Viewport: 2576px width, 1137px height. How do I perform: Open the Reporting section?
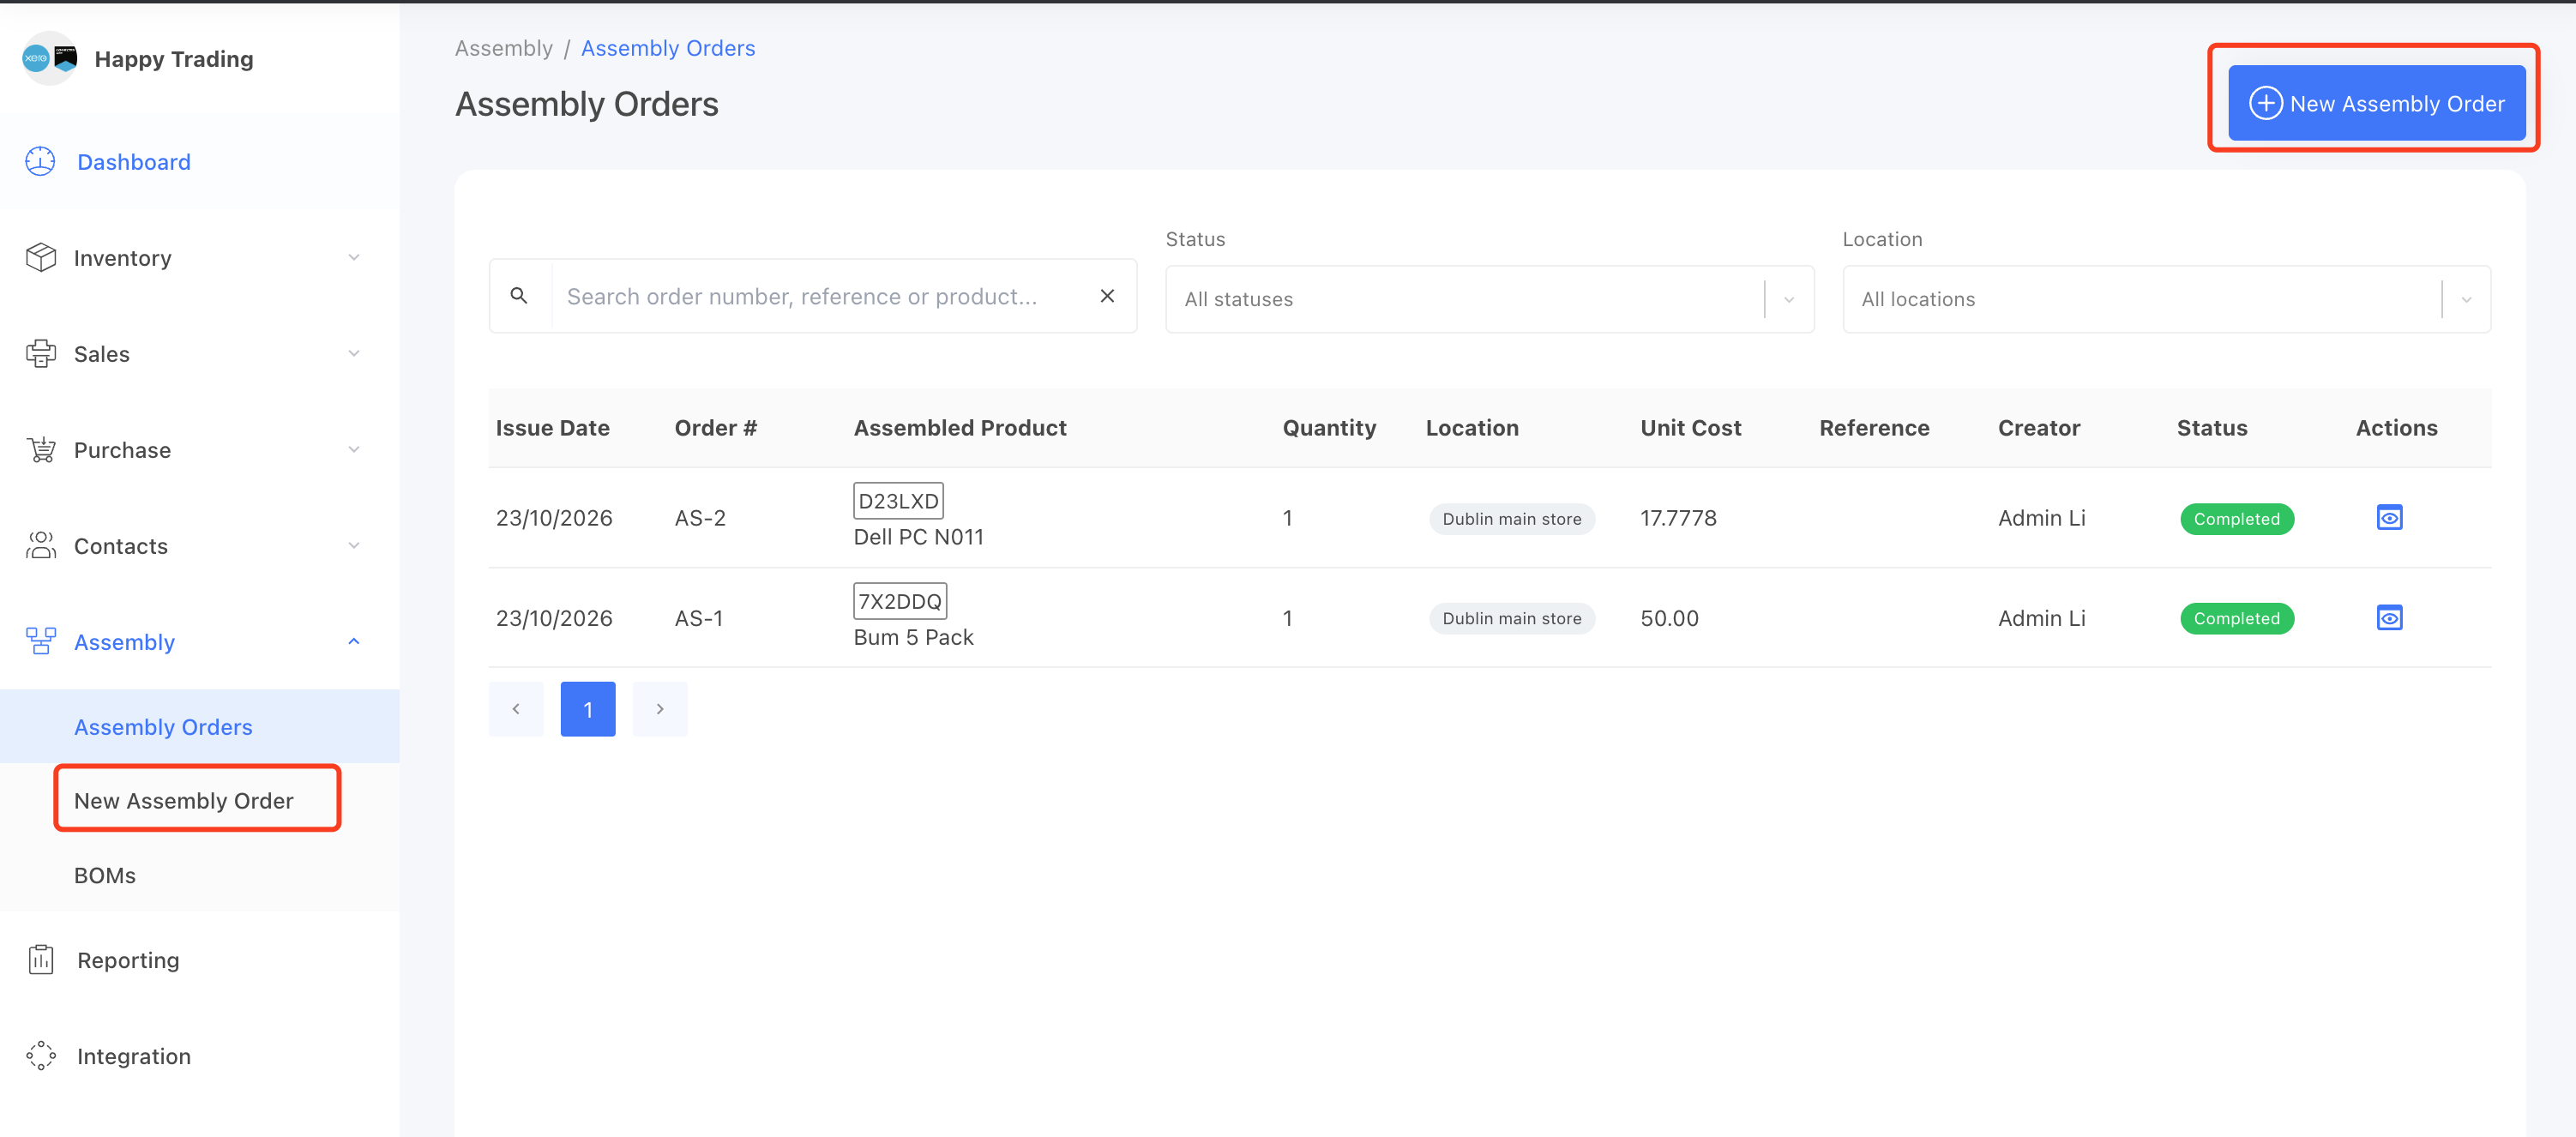coord(128,960)
